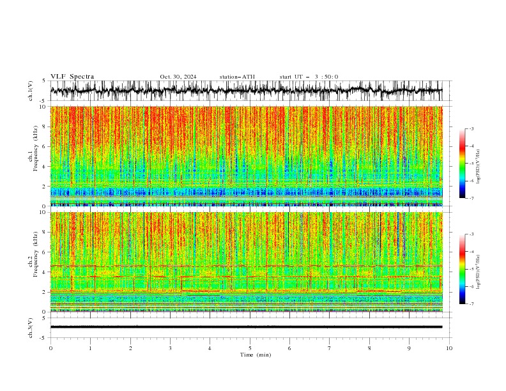Click time axis tick label "7"
The width and height of the screenshot is (506, 391).
click(x=330, y=348)
